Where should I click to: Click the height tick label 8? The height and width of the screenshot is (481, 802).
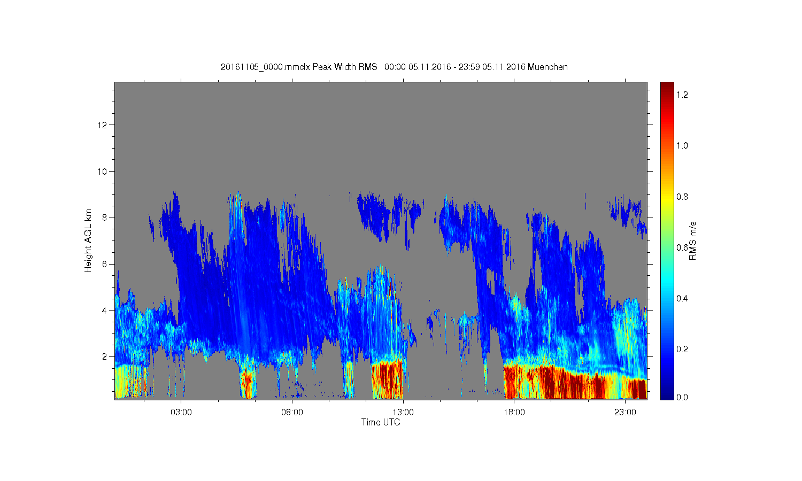105,218
